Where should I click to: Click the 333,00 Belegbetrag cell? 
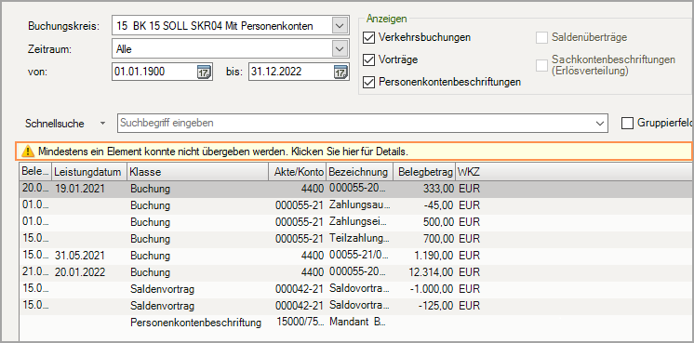tap(424, 189)
